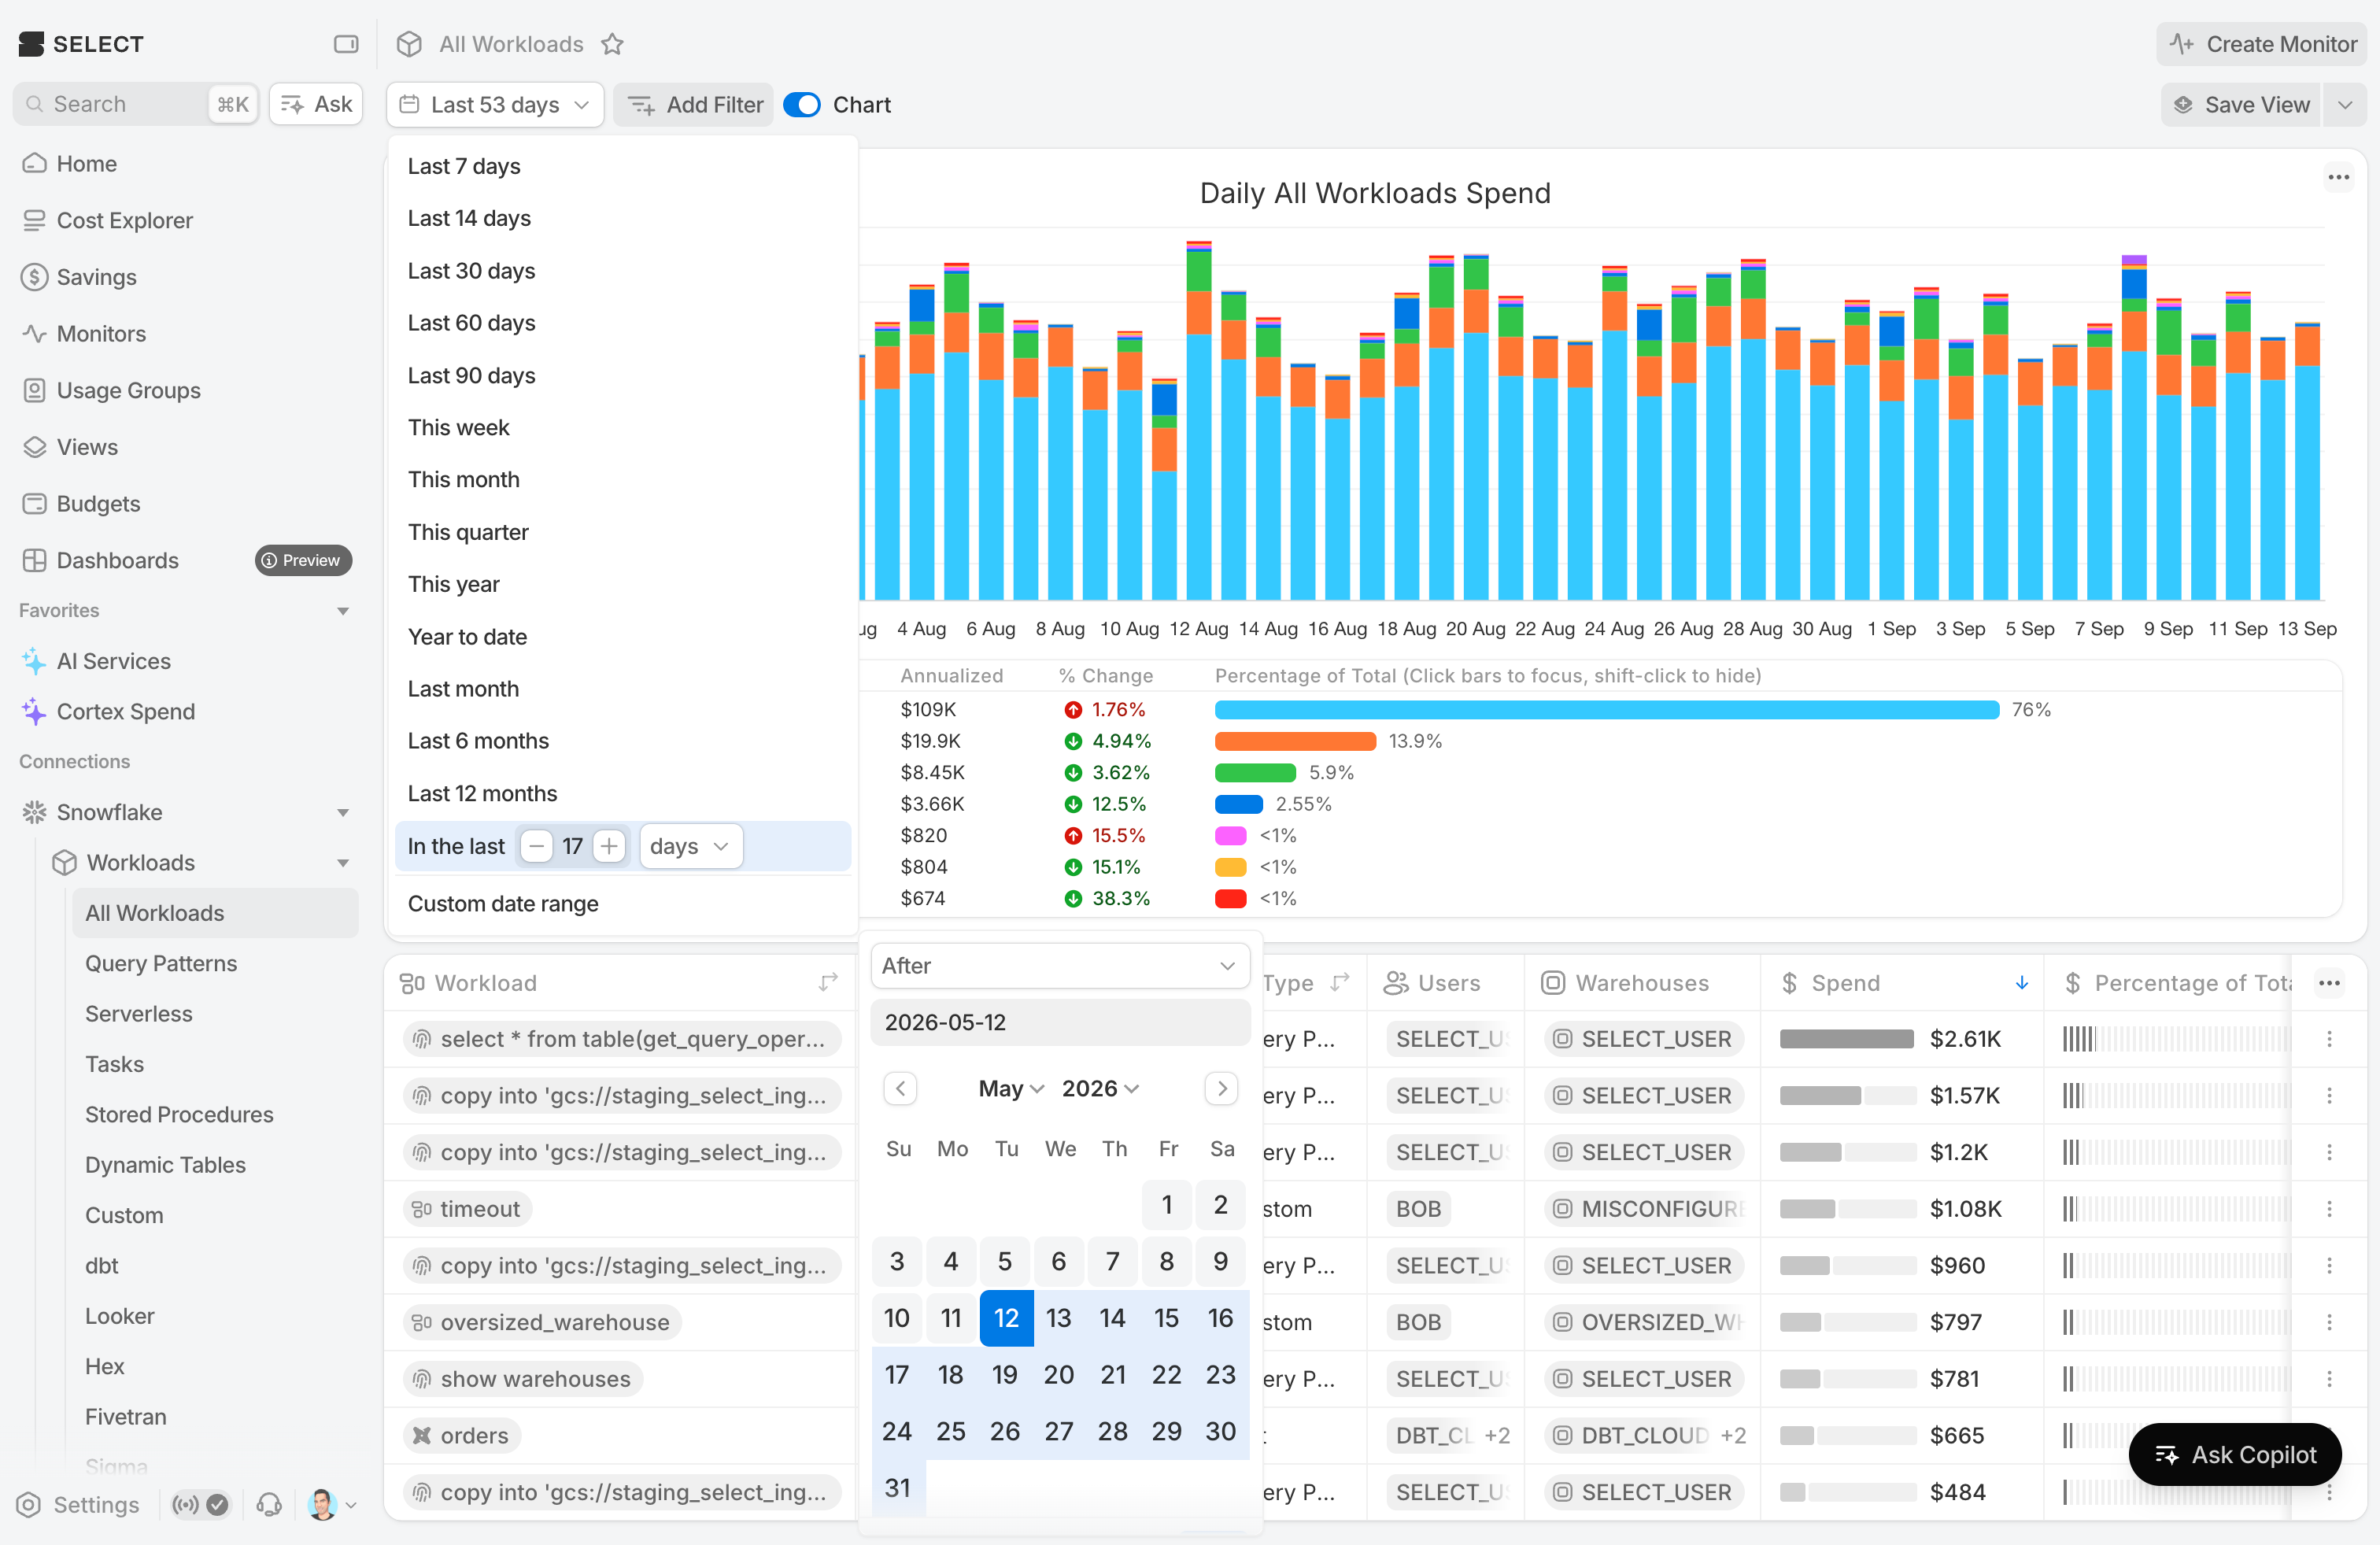Viewport: 2380px width, 1545px height.
Task: Collapse the Workloads tree node
Action: pyautogui.click(x=343, y=863)
